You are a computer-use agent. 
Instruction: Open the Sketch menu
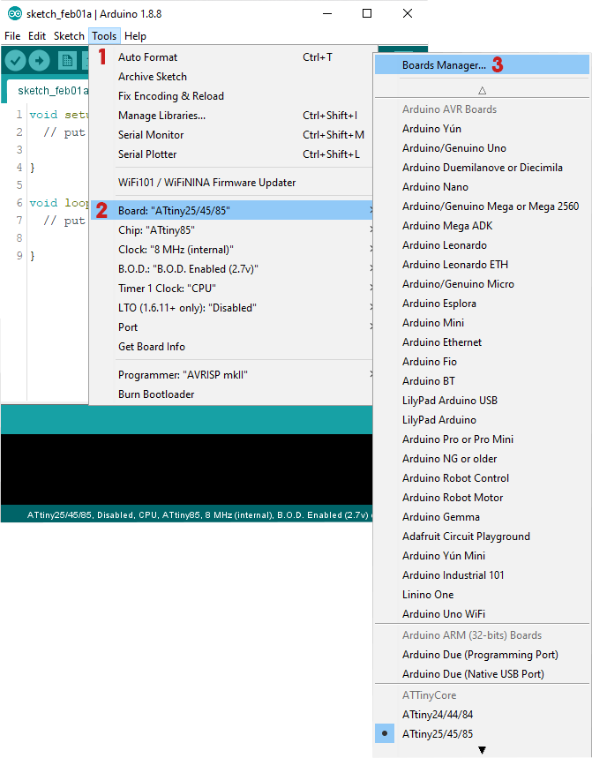coord(69,36)
